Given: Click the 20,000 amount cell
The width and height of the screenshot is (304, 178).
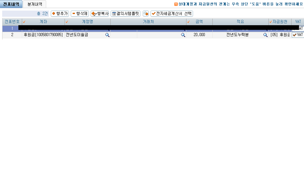Looking at the screenshot, I should [199, 35].
